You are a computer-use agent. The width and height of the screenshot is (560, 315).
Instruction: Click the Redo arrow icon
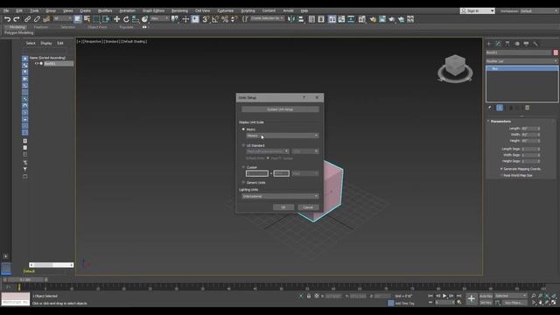click(x=17, y=19)
